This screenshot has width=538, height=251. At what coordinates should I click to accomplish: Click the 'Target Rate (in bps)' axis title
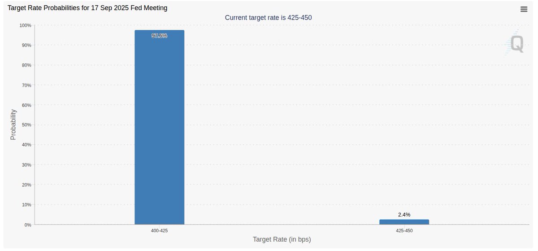(x=282, y=239)
